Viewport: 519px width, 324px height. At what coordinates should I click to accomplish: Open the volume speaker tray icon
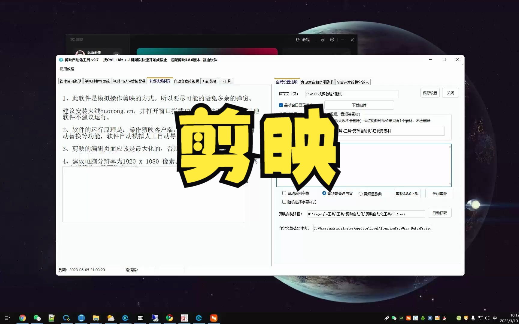click(x=487, y=318)
